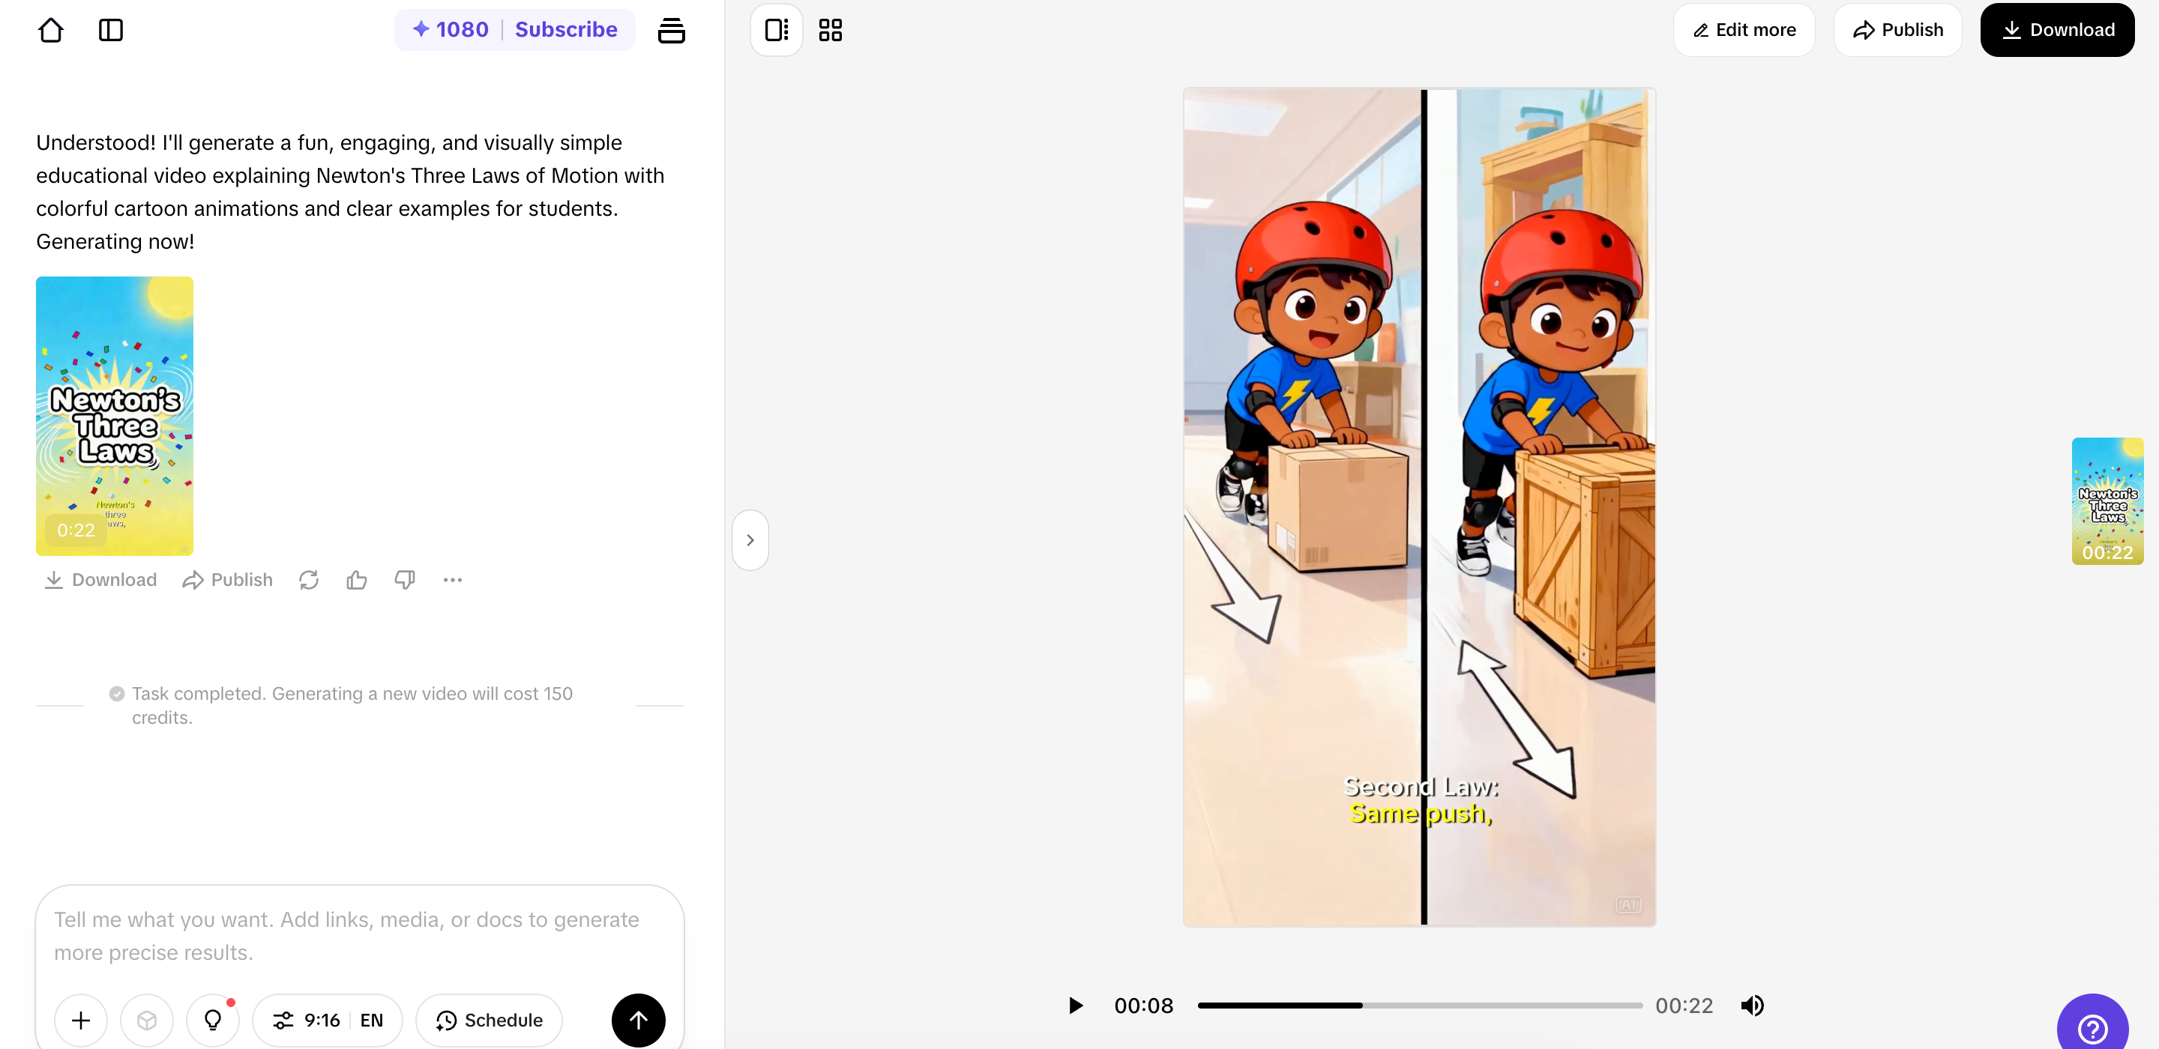Image resolution: width=2159 pixels, height=1049 pixels.
Task: Click Edit more in top bar
Action: point(1744,30)
